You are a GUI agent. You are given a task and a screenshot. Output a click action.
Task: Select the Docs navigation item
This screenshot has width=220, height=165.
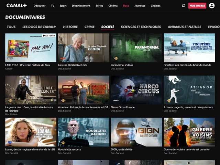pos(126,6)
